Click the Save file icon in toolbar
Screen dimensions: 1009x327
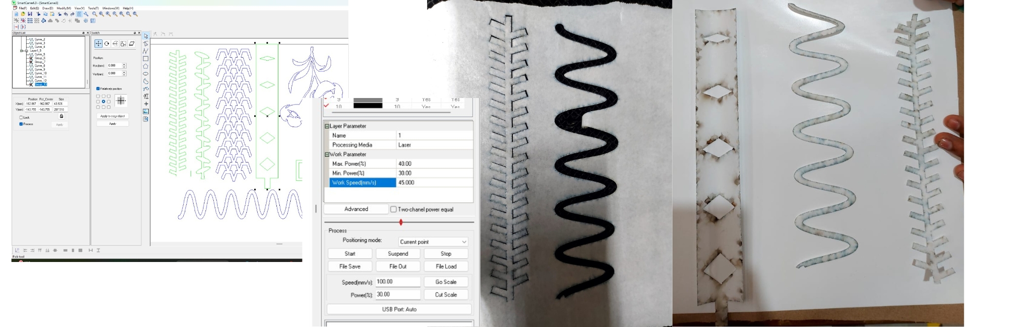(x=30, y=14)
